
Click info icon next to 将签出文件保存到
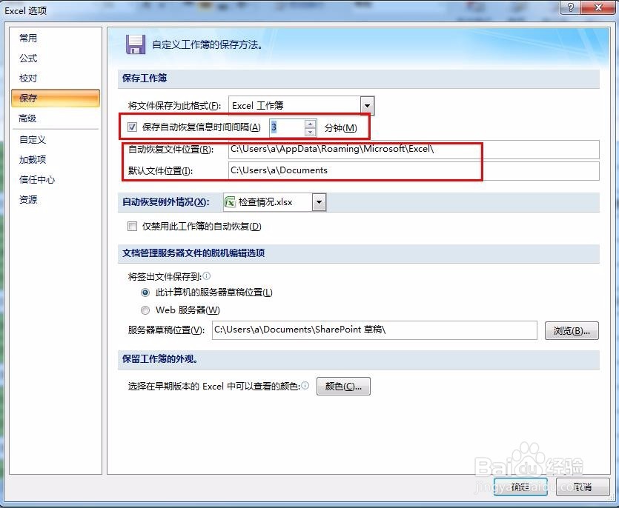coord(207,275)
